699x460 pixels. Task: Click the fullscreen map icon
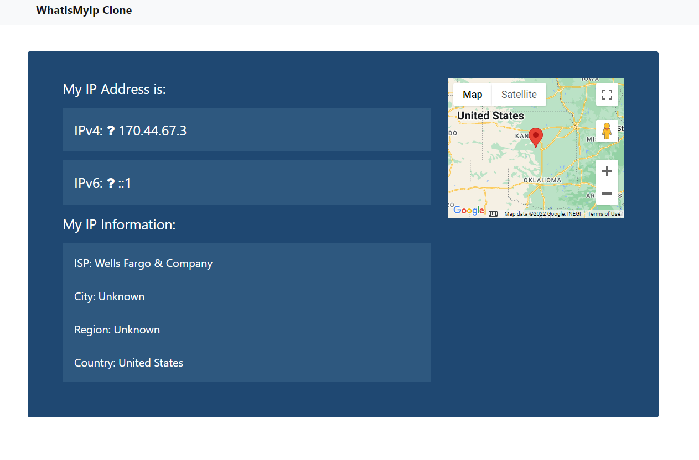[x=607, y=95]
